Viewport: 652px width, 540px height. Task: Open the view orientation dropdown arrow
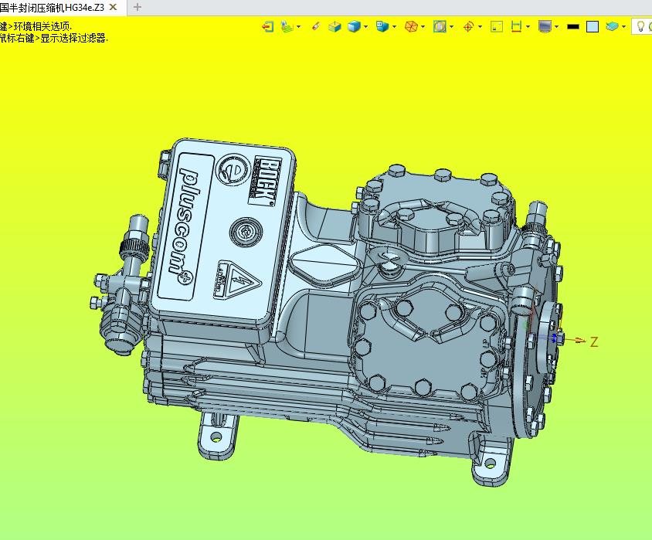(x=394, y=27)
